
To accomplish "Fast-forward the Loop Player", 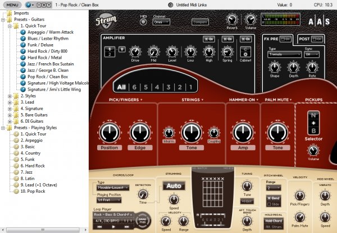I will pos(126,226).
